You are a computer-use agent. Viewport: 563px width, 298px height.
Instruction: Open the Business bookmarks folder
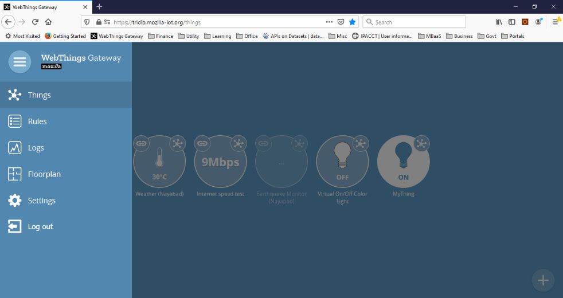pyautogui.click(x=460, y=36)
